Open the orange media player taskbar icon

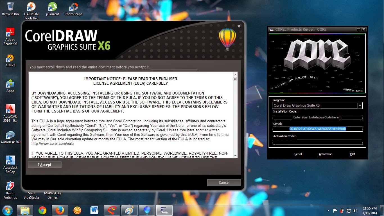pyautogui.click(x=77, y=210)
